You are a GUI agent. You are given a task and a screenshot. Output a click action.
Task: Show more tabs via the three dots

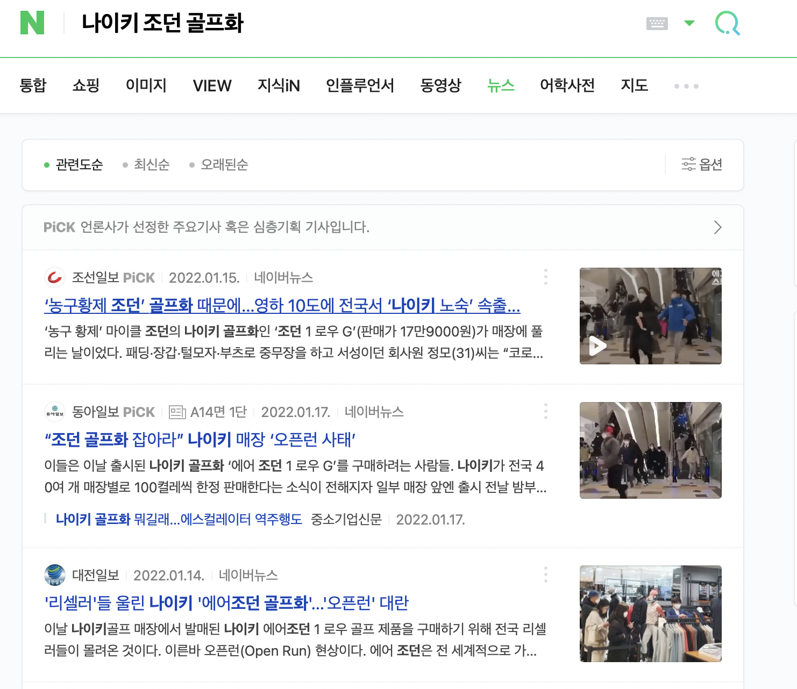[x=686, y=86]
